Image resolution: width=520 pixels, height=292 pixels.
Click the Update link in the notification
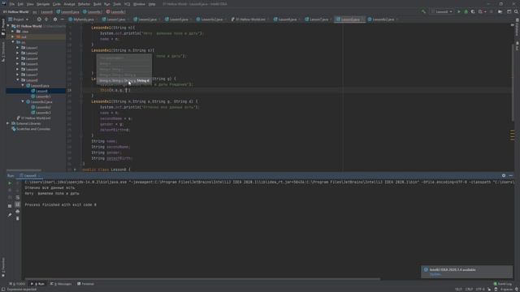pos(435,274)
